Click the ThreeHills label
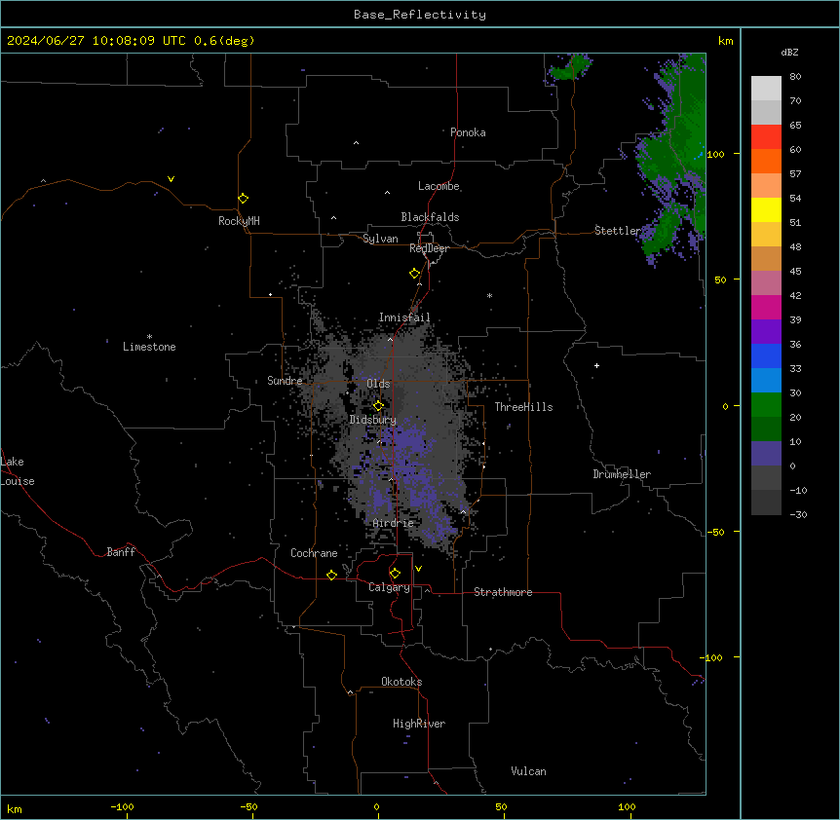Image resolution: width=840 pixels, height=820 pixels. (x=523, y=407)
